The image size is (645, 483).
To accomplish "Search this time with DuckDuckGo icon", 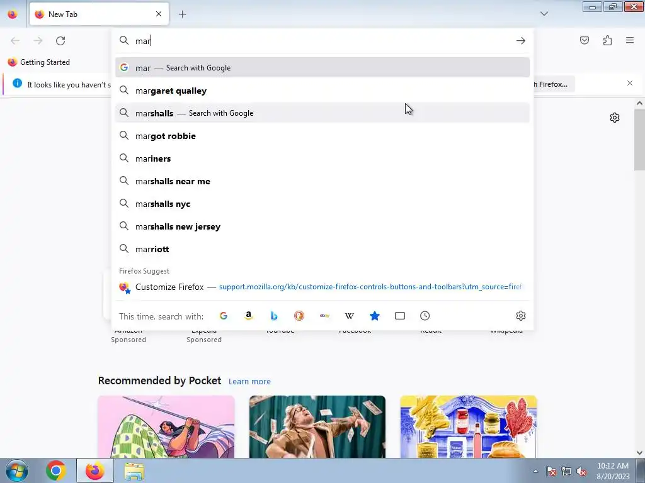I will click(299, 316).
